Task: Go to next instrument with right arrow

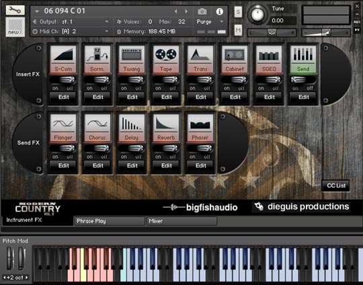Action: (x=186, y=11)
